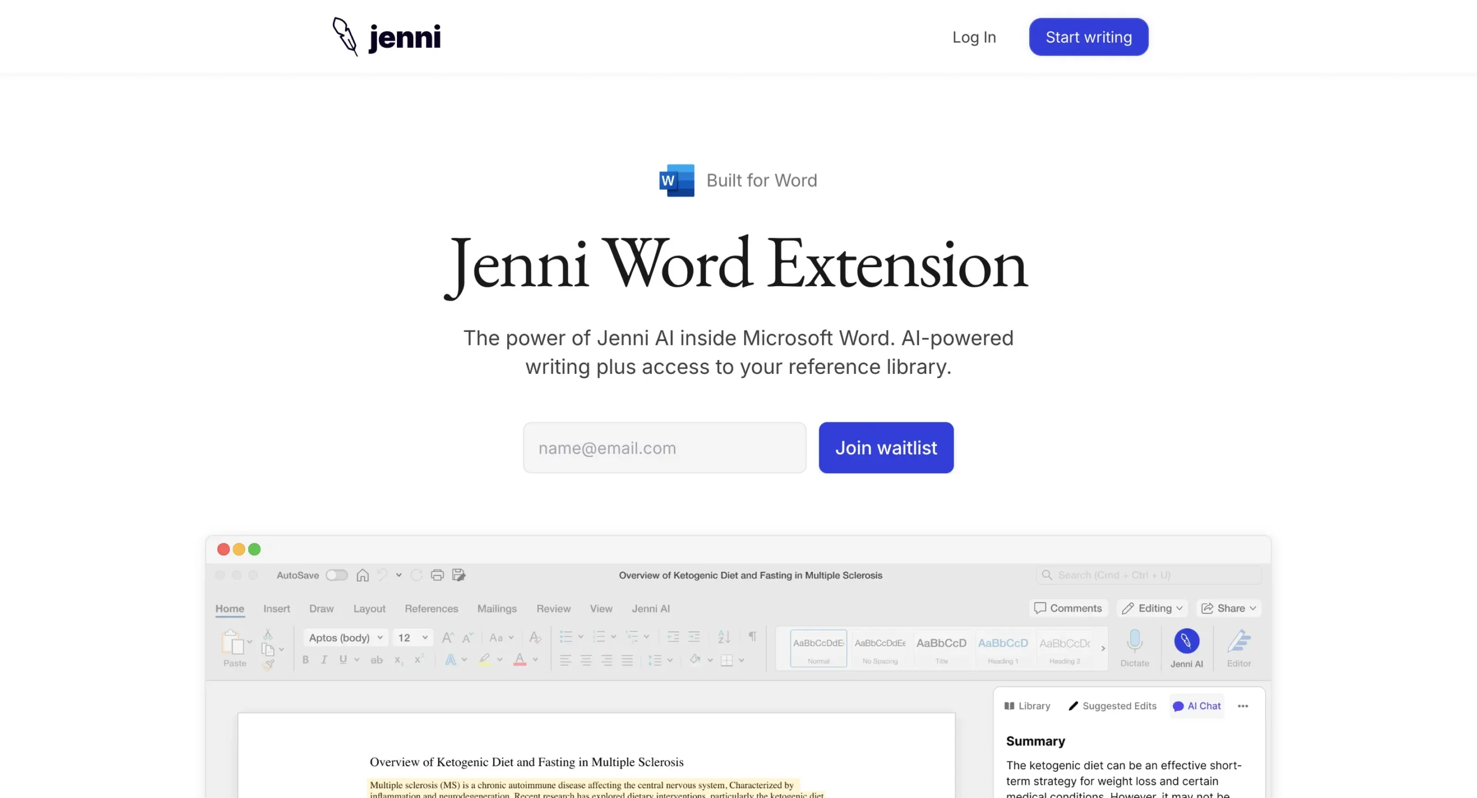Click the Shading paint bucket icon
This screenshot has height=798, width=1477.
point(695,660)
